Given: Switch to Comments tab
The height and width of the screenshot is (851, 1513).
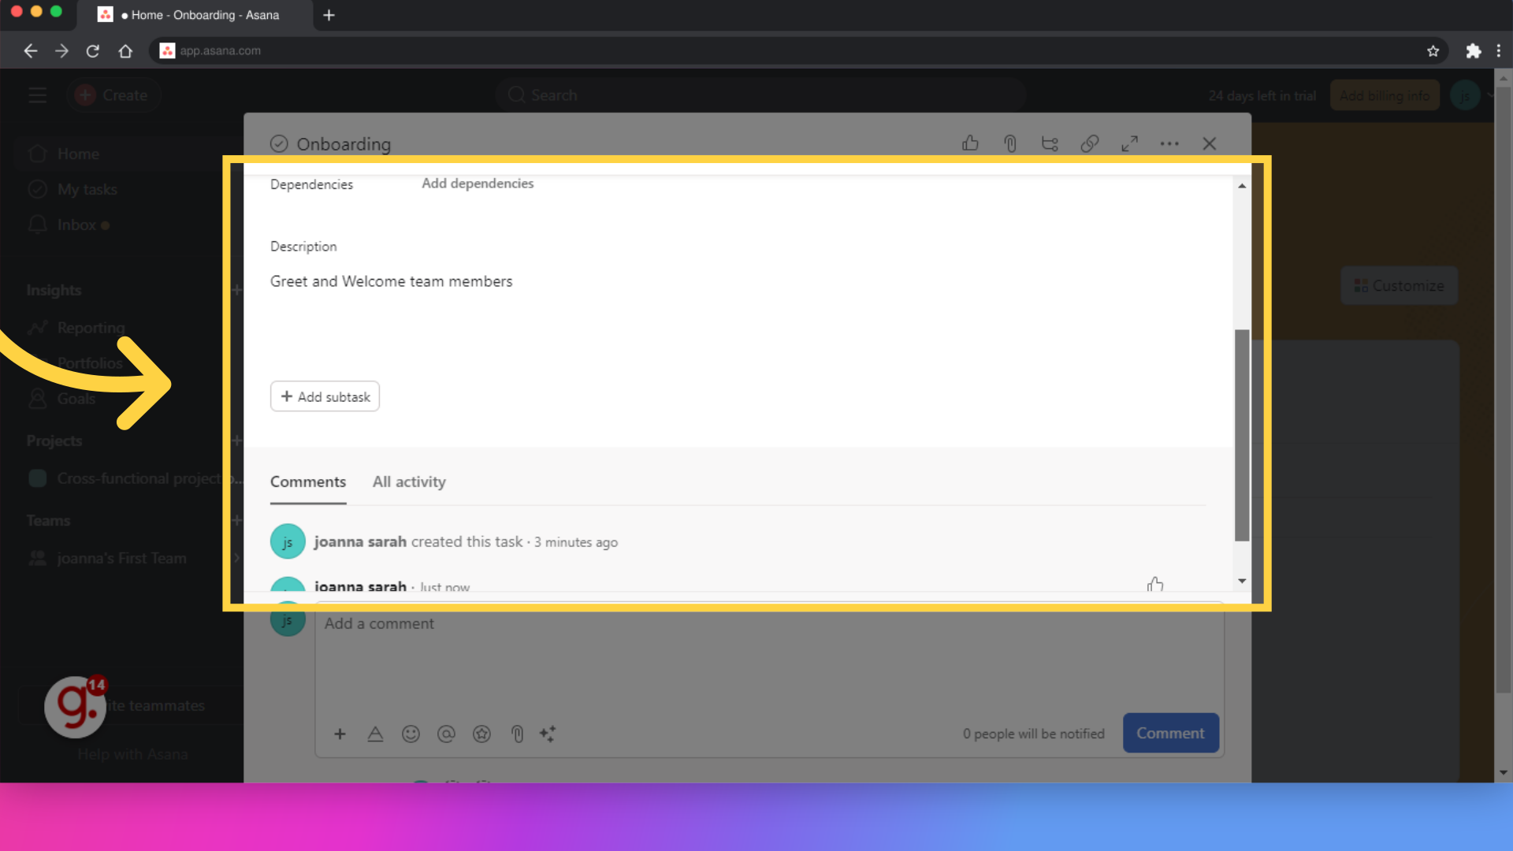Looking at the screenshot, I should click(307, 481).
